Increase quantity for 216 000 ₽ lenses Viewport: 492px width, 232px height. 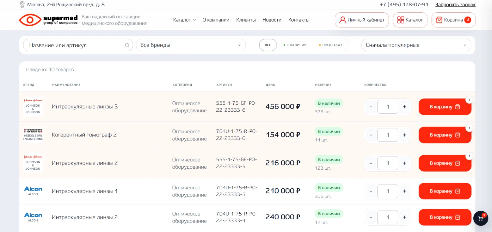coord(404,163)
